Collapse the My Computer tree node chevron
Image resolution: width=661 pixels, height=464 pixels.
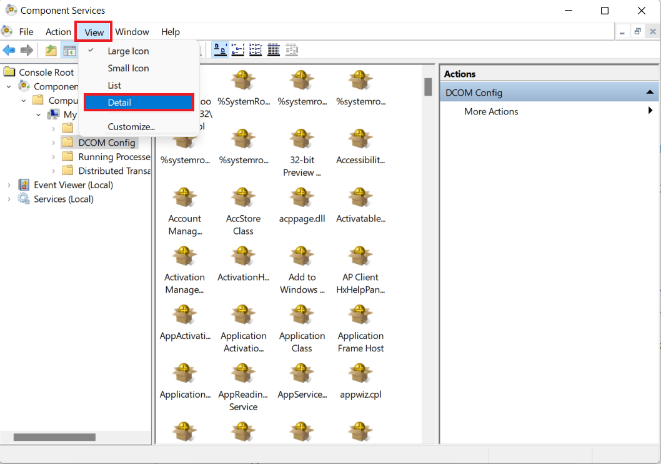38,114
